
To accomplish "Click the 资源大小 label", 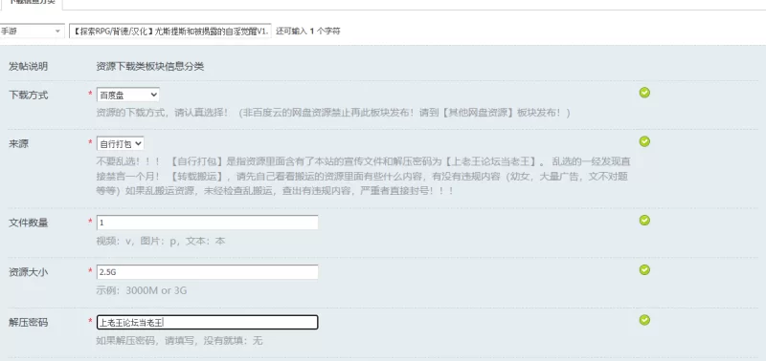I will (29, 272).
